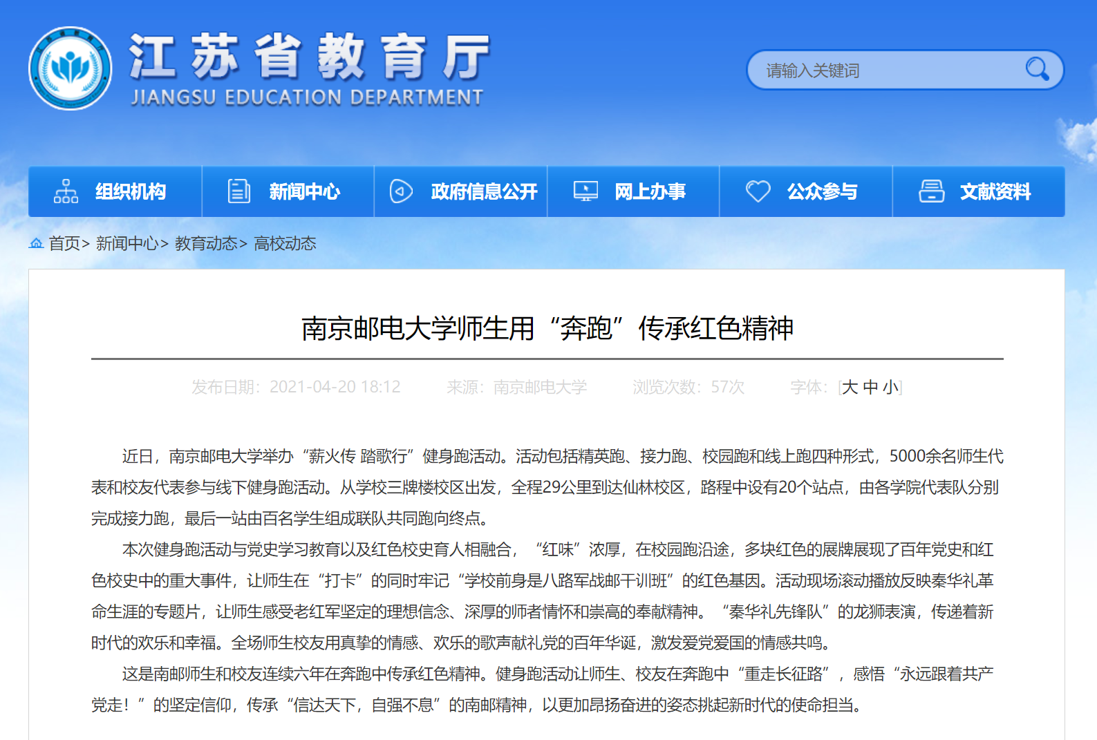Go to 首页 via breadcrumb
1097x740 pixels.
coord(64,243)
